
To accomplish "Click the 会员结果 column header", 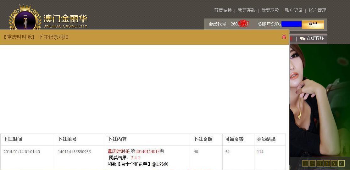I will tap(266, 139).
